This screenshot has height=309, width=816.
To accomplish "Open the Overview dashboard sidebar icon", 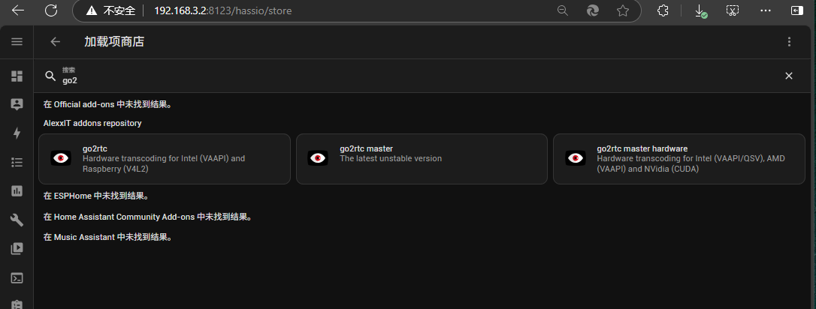I will click(x=17, y=76).
